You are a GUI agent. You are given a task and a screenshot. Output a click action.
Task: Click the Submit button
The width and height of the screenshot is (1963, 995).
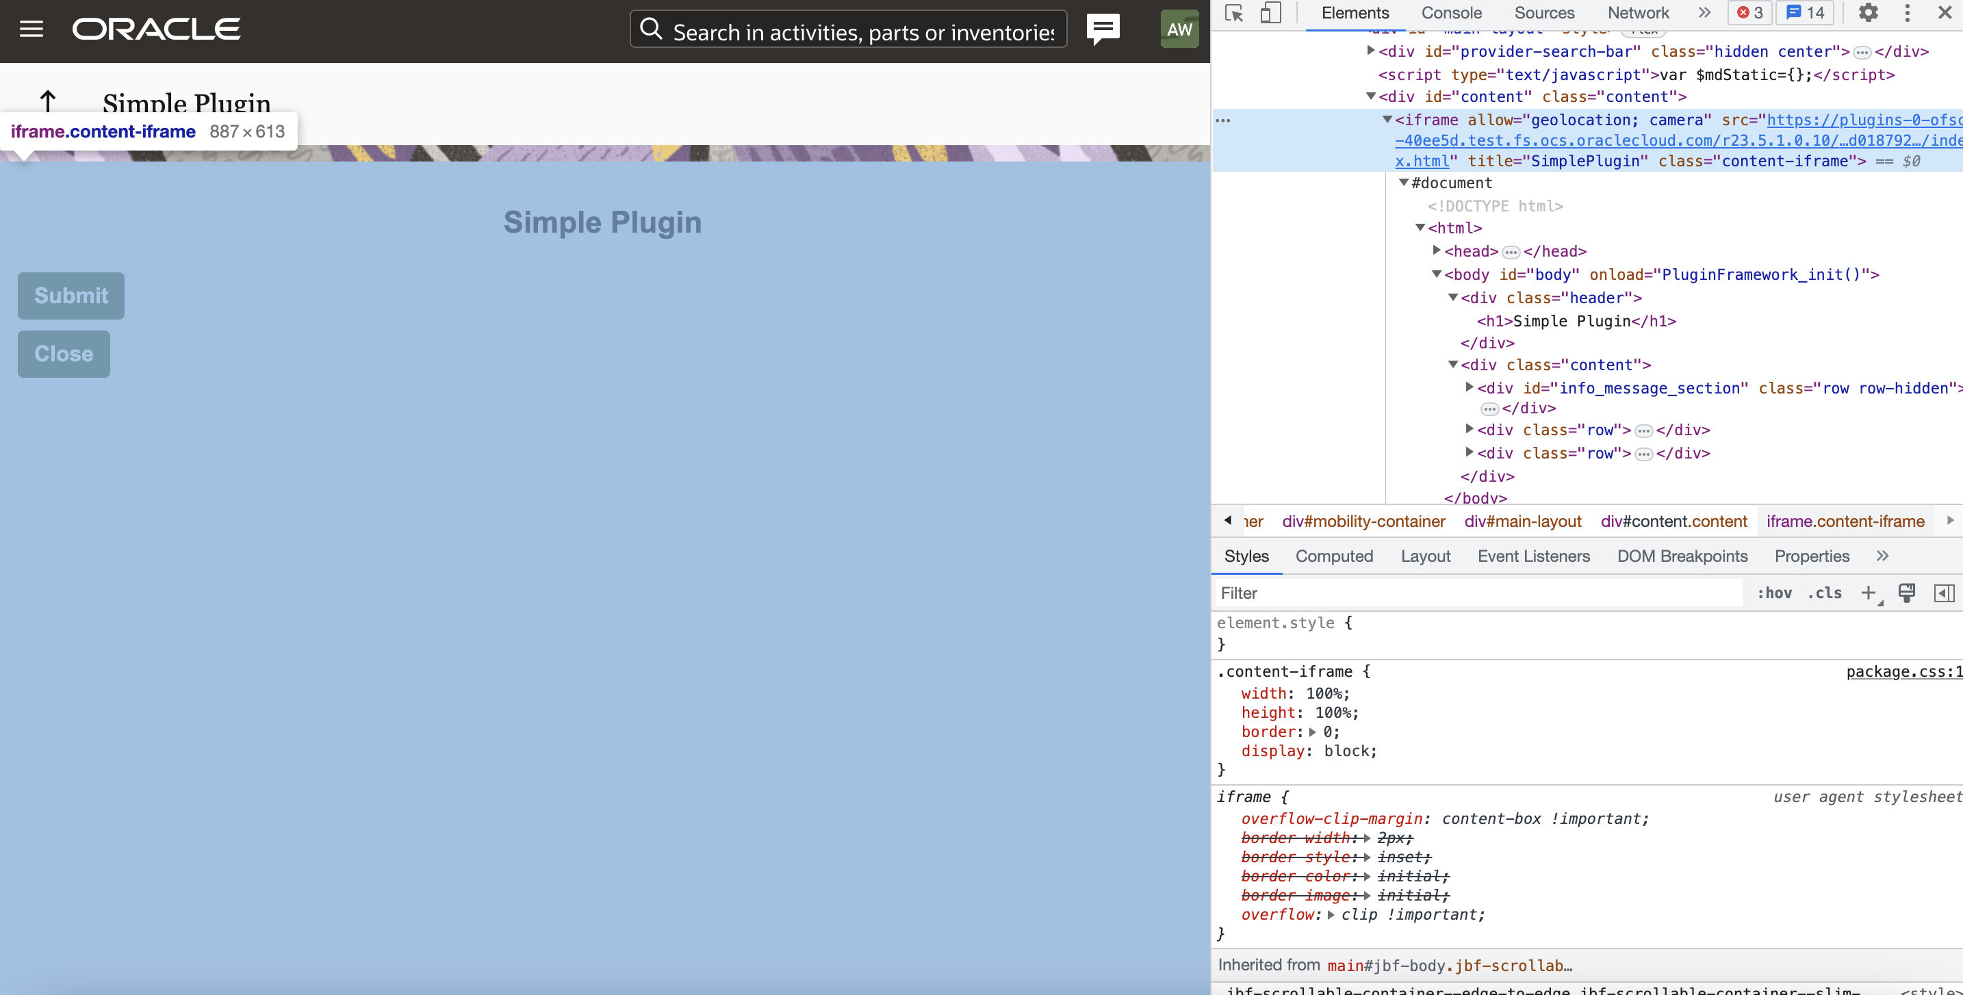coord(70,296)
